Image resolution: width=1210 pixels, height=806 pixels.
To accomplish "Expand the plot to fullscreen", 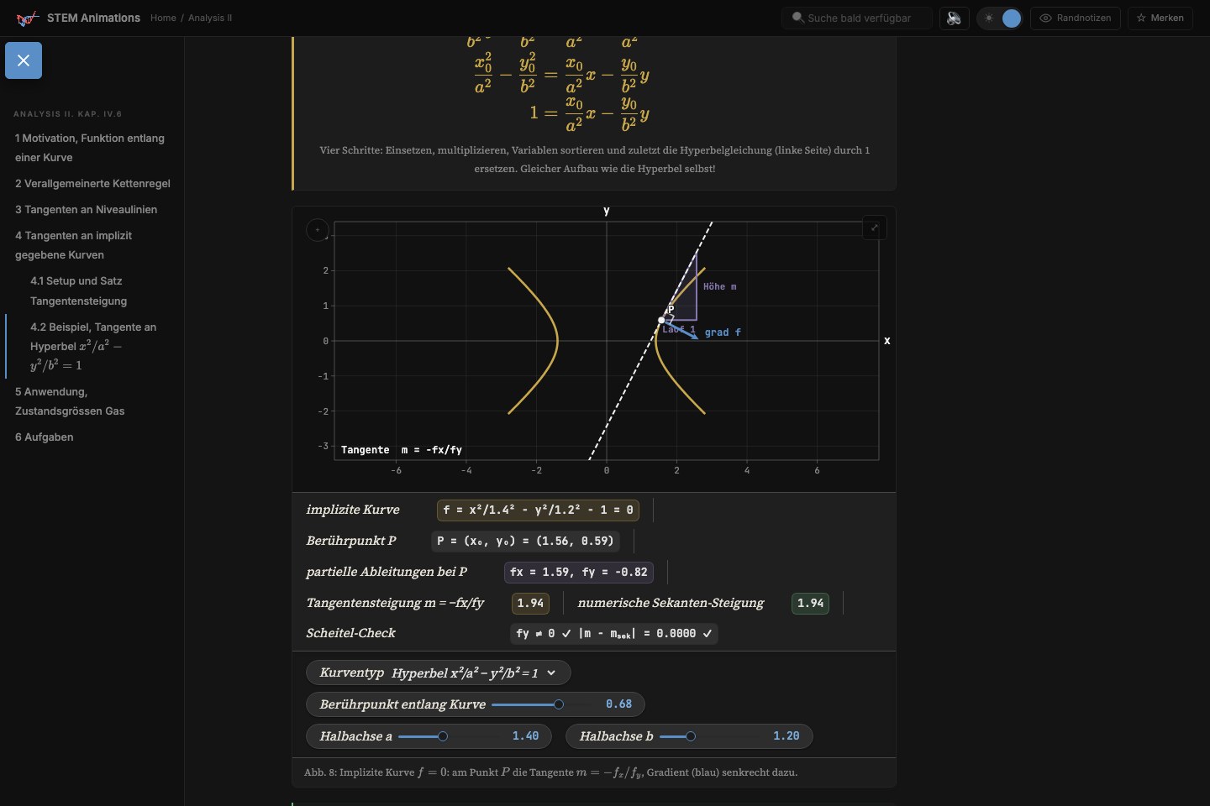I will 875,228.
